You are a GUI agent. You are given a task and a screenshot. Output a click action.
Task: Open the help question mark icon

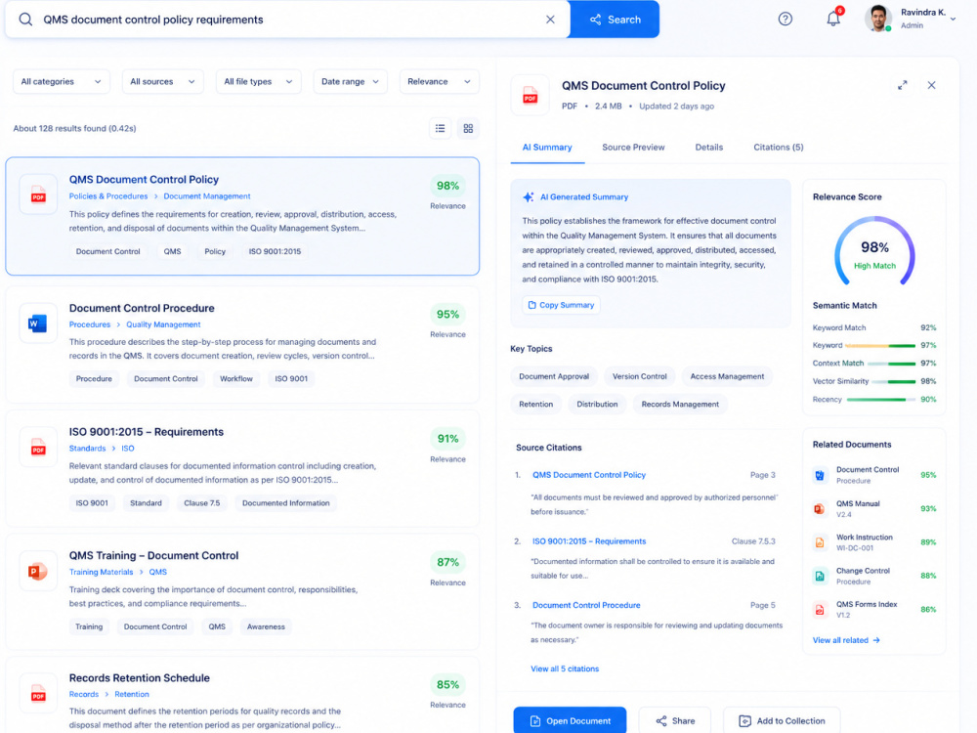[786, 19]
